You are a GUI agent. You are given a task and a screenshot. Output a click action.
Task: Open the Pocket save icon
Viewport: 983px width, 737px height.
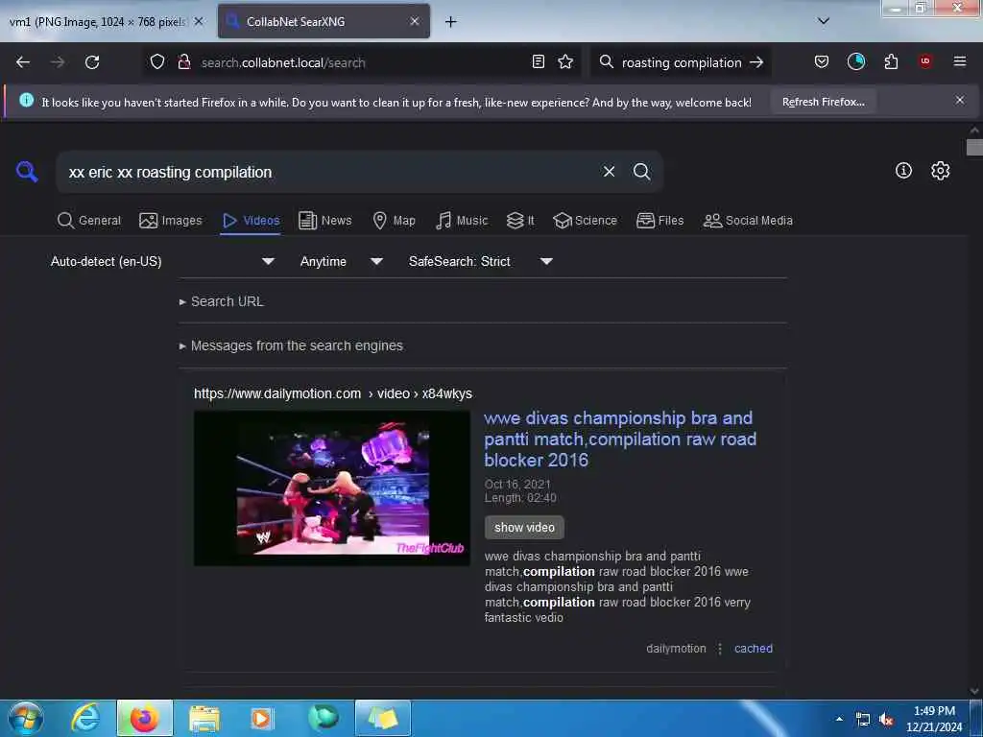(x=822, y=62)
